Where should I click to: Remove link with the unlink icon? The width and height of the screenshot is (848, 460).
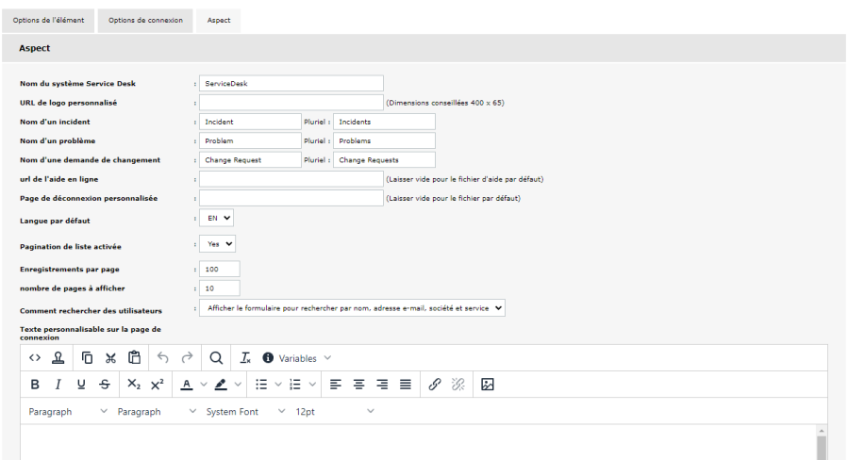pos(458,385)
